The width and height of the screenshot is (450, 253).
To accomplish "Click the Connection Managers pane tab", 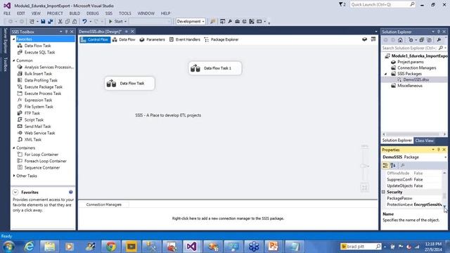I will pos(104,205).
